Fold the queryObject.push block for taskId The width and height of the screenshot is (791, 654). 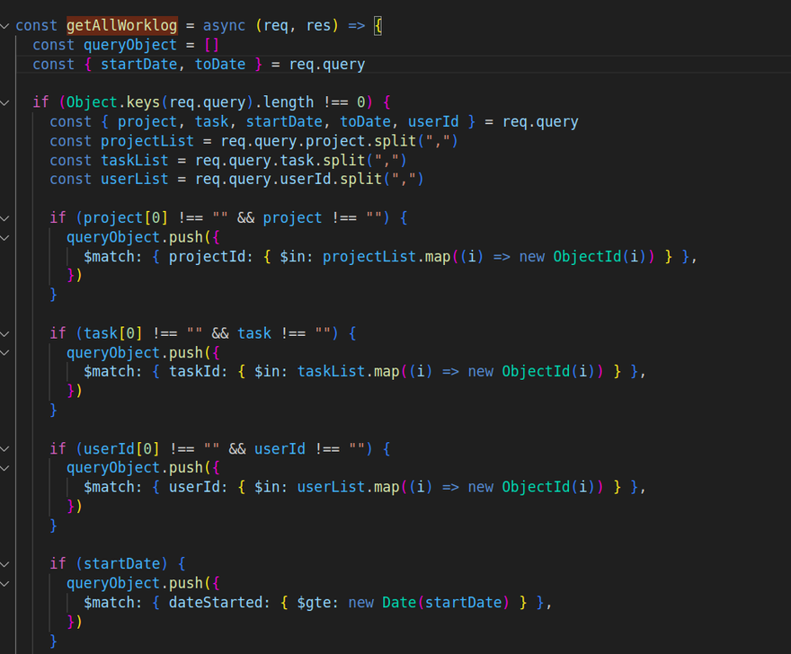(5, 352)
